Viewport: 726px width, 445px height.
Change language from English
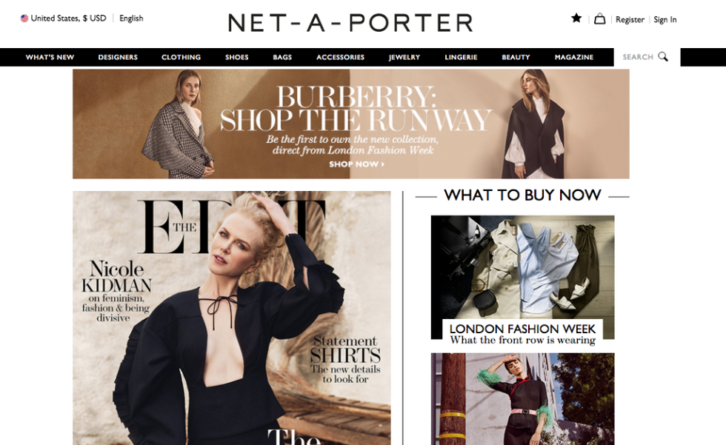(x=131, y=18)
